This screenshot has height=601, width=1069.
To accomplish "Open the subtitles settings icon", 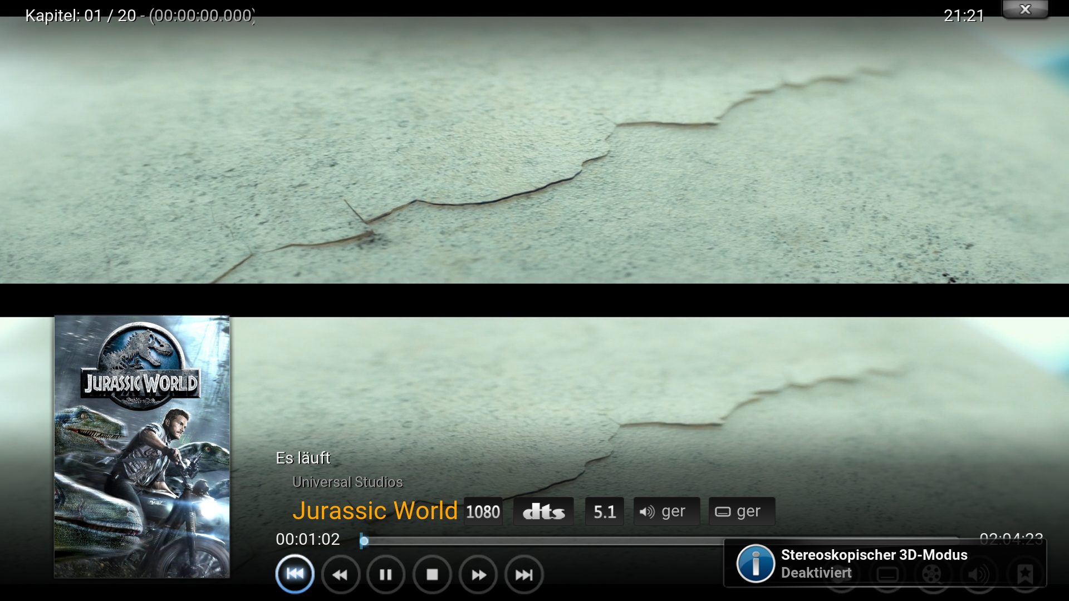I will [x=887, y=574].
